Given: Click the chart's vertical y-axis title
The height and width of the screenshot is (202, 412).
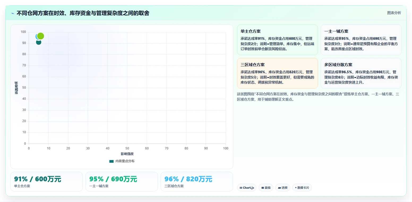Looking at the screenshot, I should 16,88.
